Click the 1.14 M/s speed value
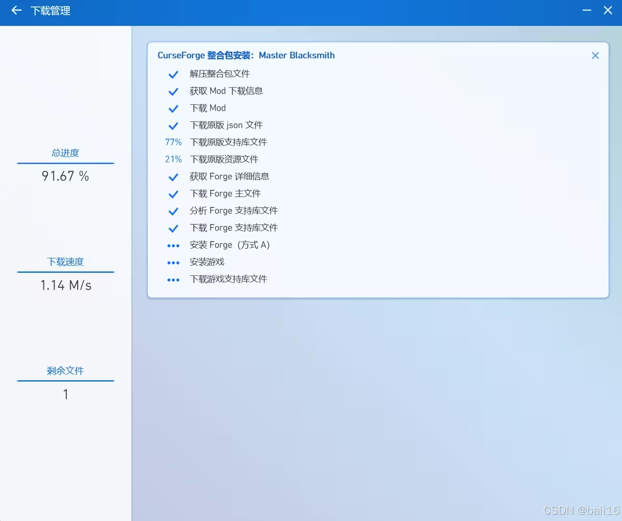 pos(66,285)
